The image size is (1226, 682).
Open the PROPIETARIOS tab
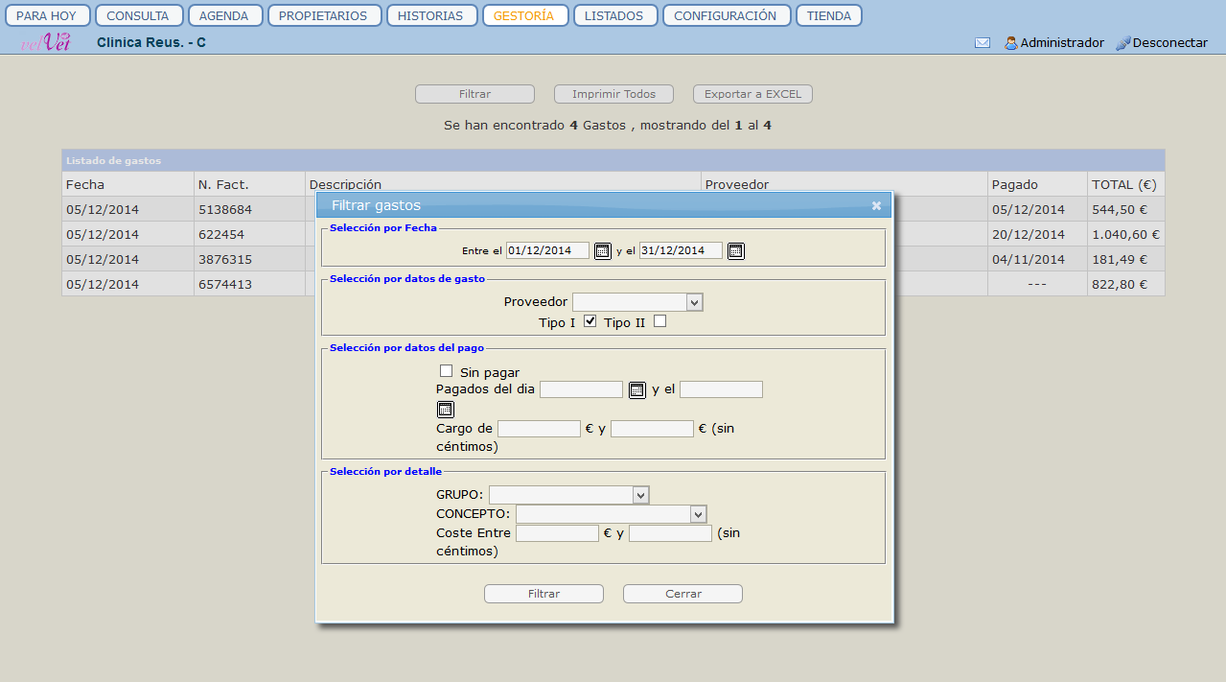tap(324, 16)
